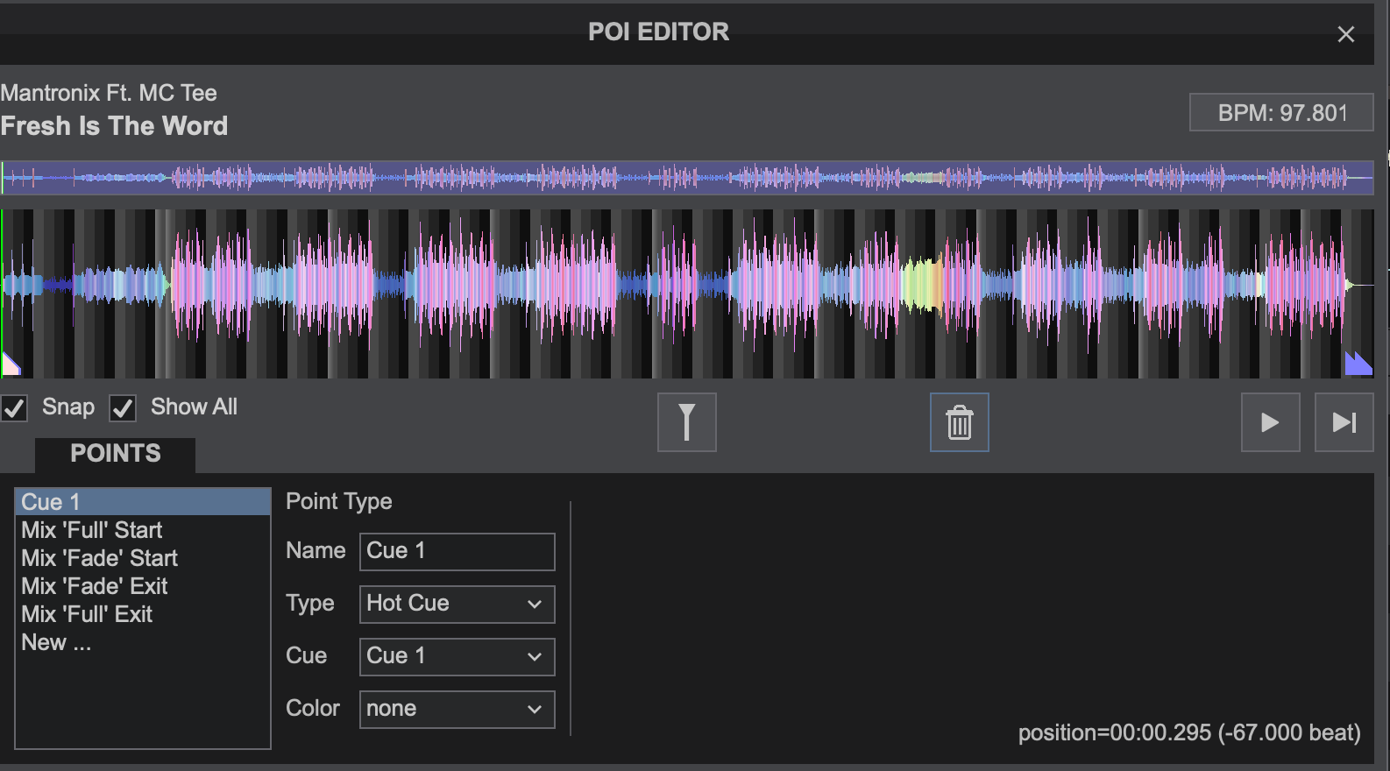Screen dimensions: 1390x771
Task: Select Mix 'Fade' Start in the list
Action: pyautogui.click(x=99, y=558)
